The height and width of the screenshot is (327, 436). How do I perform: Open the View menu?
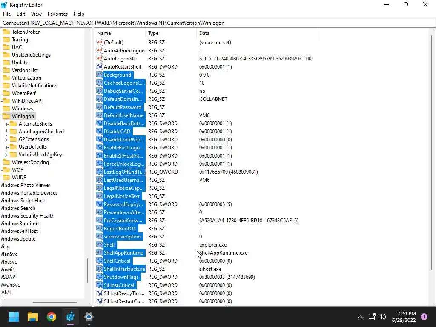[36, 14]
